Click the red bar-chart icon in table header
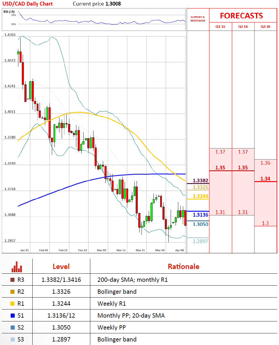Image resolution: width=279 pixels, height=345 pixels. tap(17, 267)
